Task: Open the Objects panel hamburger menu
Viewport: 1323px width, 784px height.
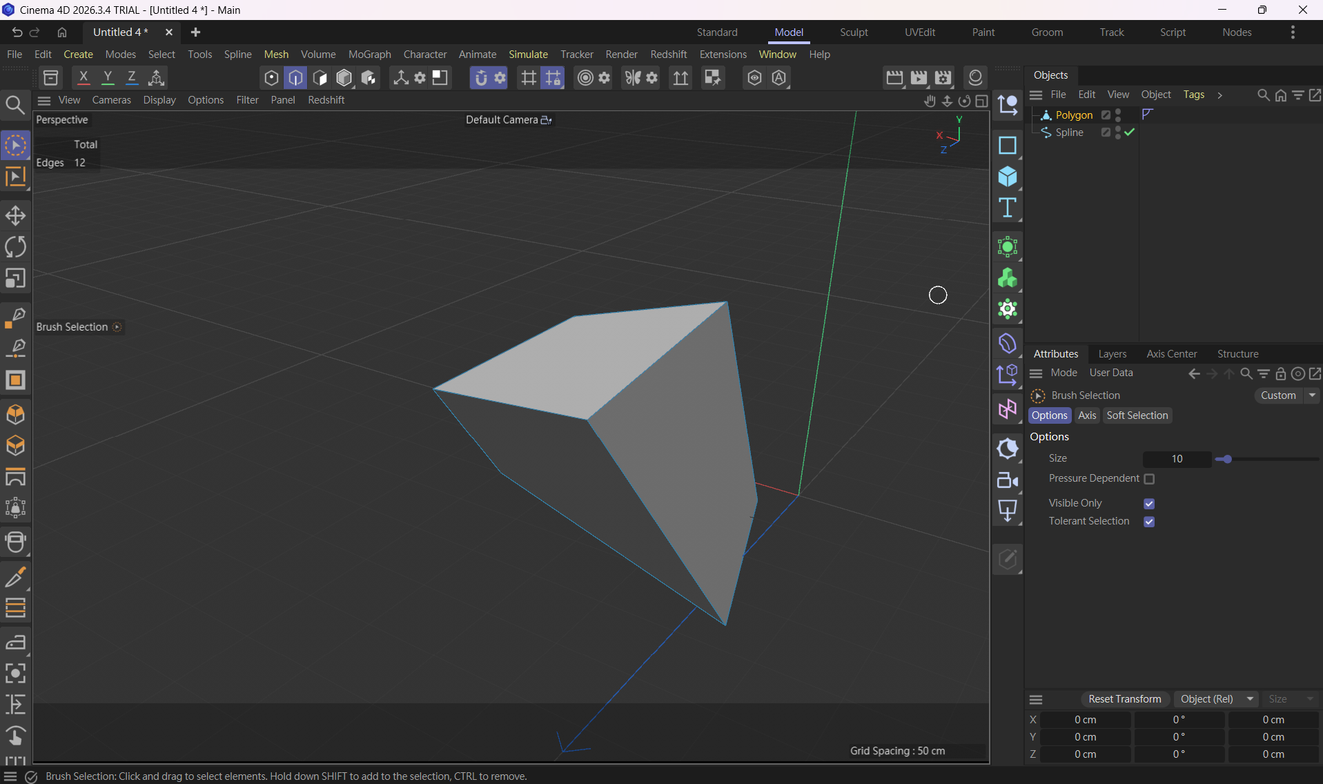Action: 1036,95
